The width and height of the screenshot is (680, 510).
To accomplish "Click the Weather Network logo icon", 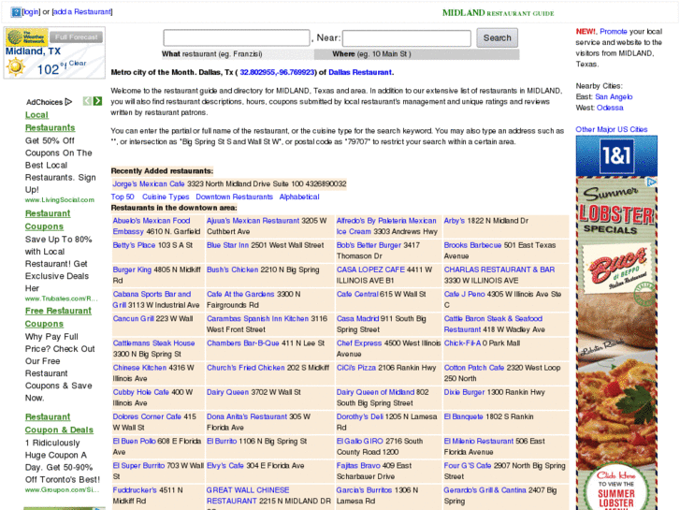I will 27,37.
